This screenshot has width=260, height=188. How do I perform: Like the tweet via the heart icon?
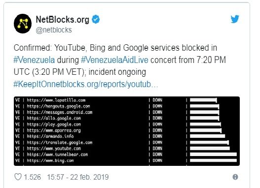[x=18, y=177]
